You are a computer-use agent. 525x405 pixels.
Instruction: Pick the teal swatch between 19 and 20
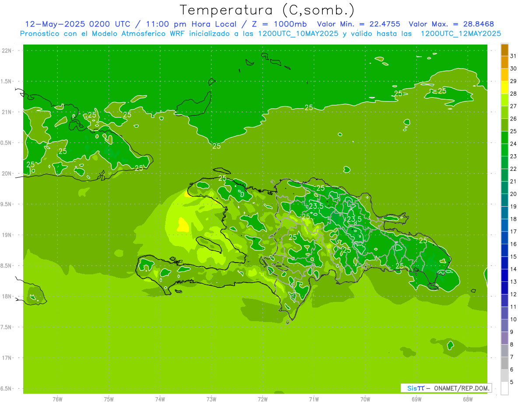[x=504, y=200]
